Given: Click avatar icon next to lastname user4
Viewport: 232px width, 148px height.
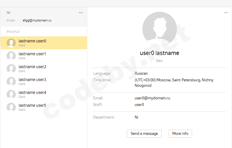Looking at the screenshot, I should [11, 94].
